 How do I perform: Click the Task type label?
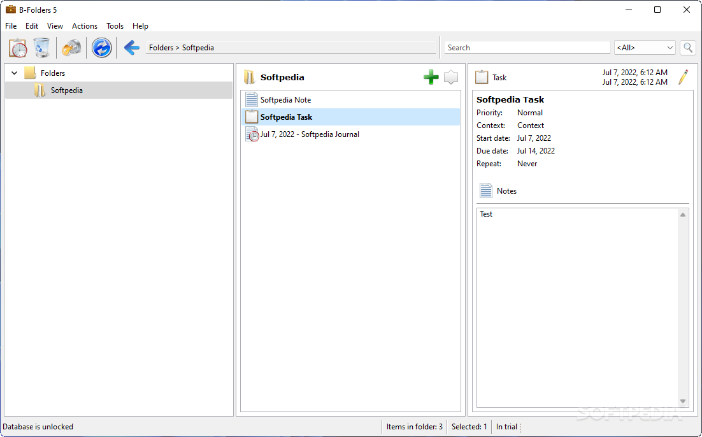click(x=499, y=78)
